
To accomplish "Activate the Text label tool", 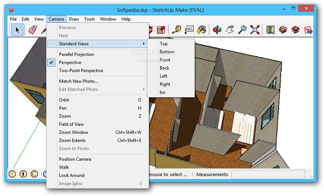I will pos(189,30).
